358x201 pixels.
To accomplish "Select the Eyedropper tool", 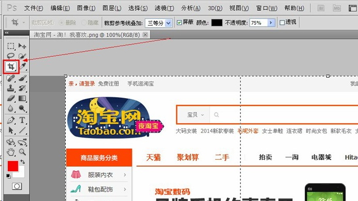I will (23, 66).
